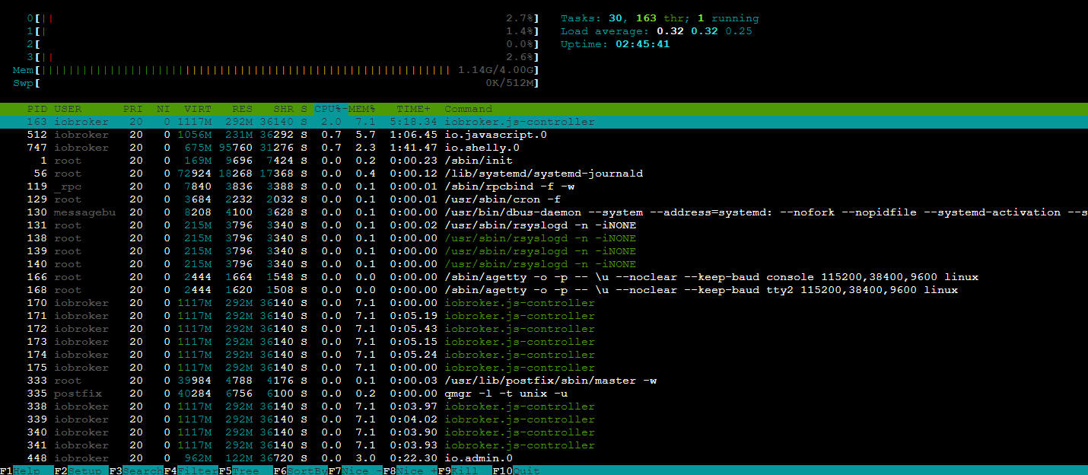Sort by RES column header
Viewport: 1088px width, 475px height.
242,109
